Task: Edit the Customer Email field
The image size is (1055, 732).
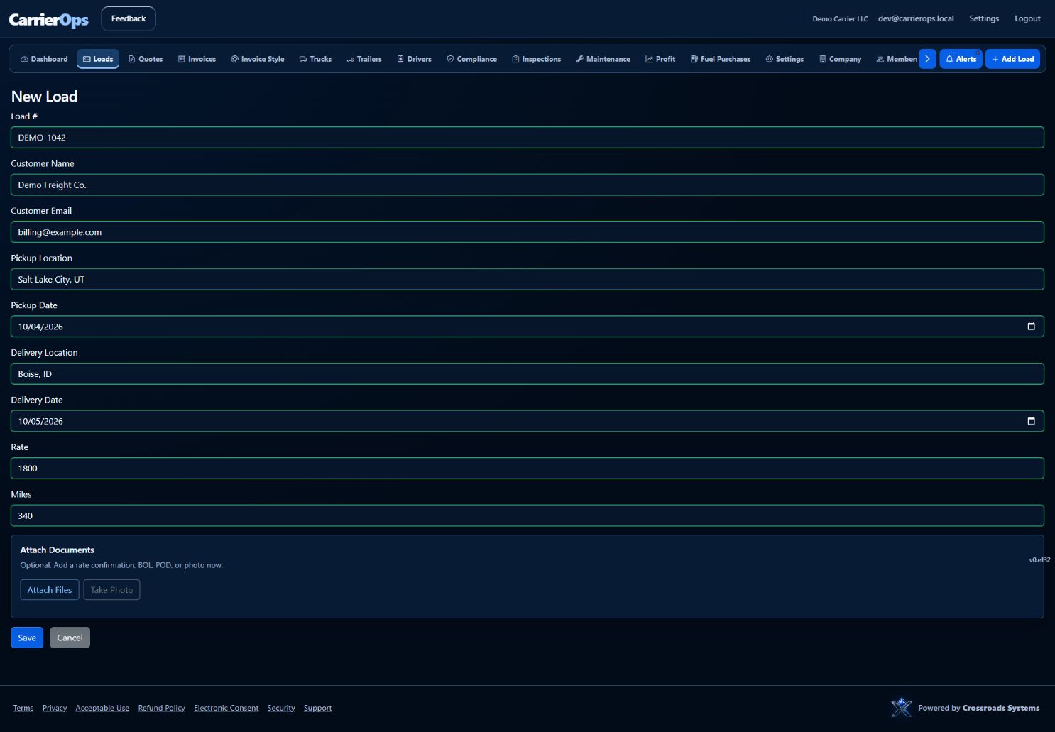Action: [x=527, y=232]
